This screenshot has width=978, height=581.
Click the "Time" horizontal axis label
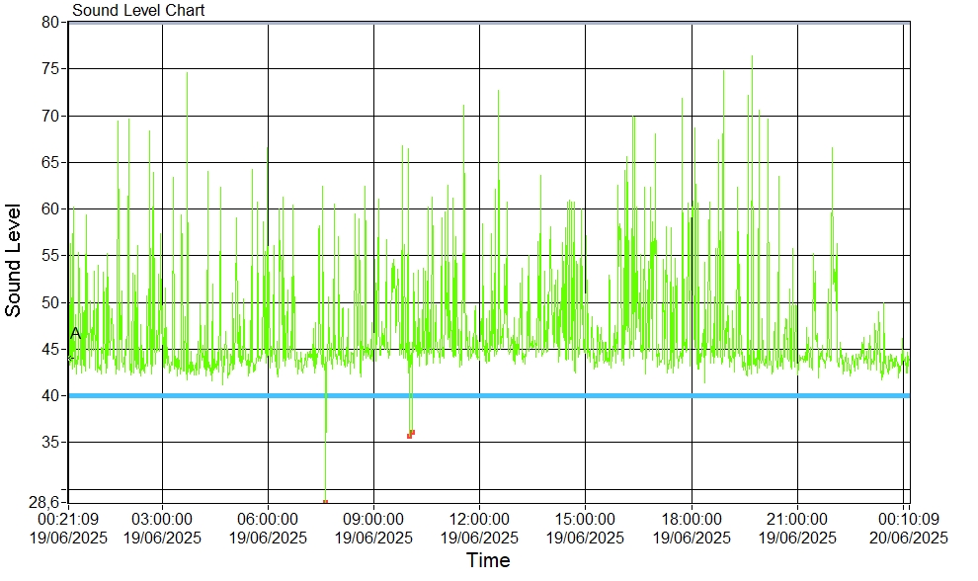[488, 561]
